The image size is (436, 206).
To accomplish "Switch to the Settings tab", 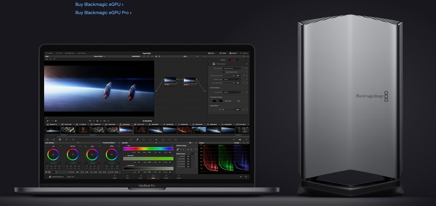I will click(x=233, y=60).
